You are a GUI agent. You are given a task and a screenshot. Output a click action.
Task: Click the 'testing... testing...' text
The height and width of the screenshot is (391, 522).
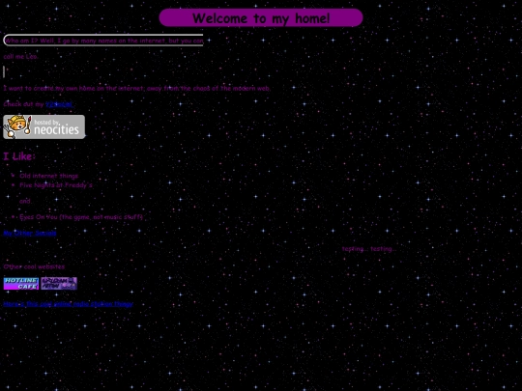[x=369, y=249]
